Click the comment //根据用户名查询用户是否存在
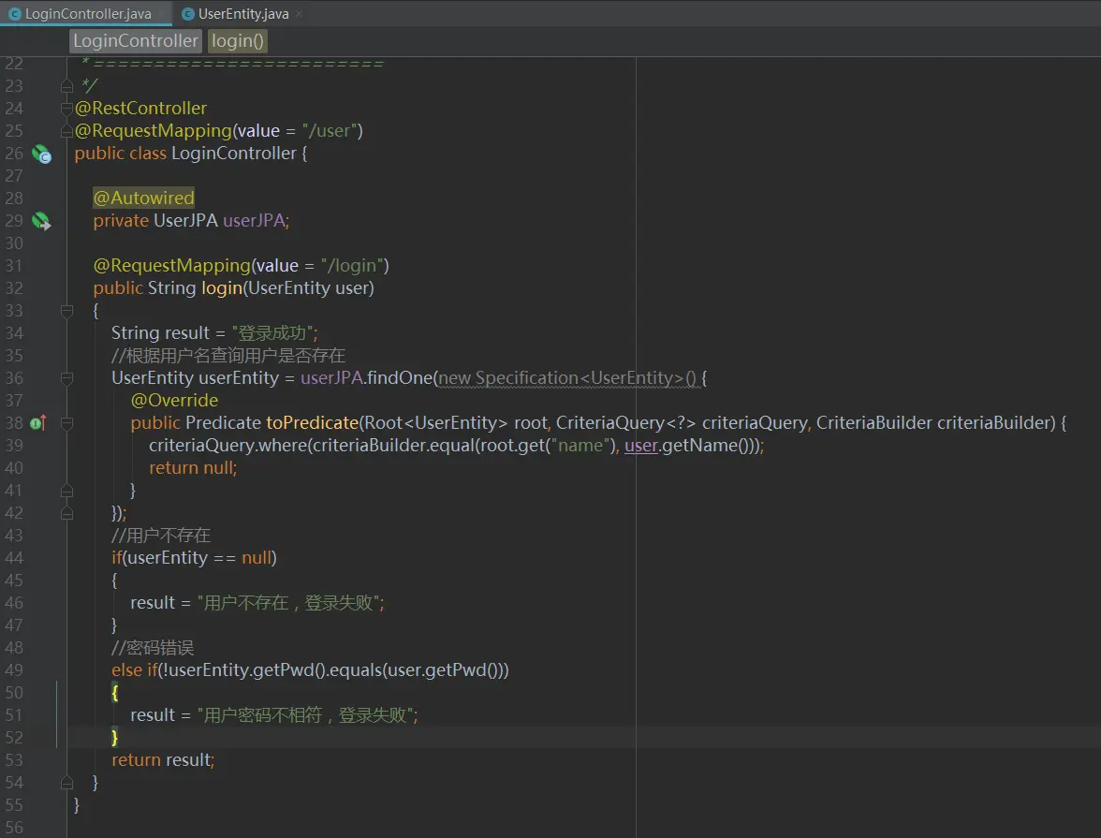 pyautogui.click(x=228, y=356)
